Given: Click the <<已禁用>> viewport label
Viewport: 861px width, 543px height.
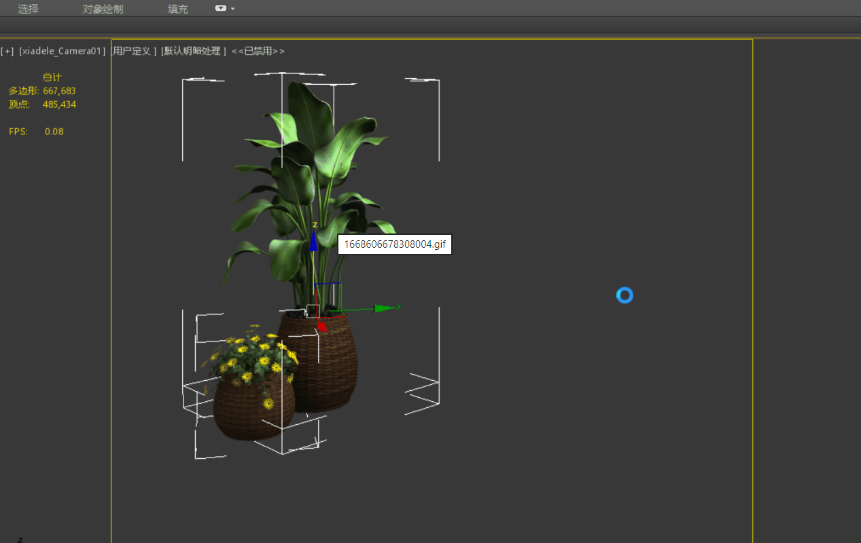Looking at the screenshot, I should [x=258, y=51].
